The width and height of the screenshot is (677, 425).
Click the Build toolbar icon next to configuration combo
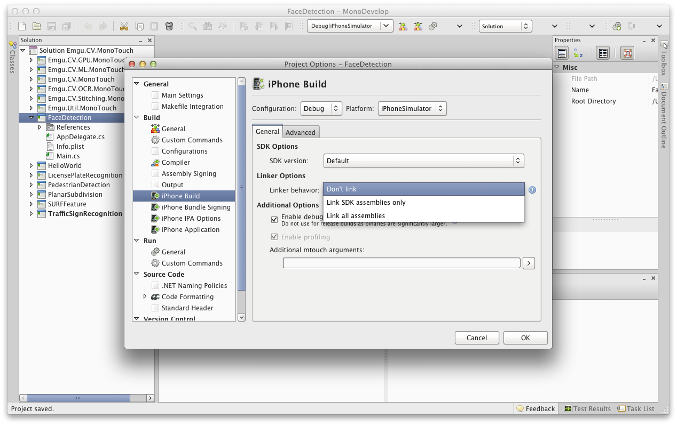(403, 26)
